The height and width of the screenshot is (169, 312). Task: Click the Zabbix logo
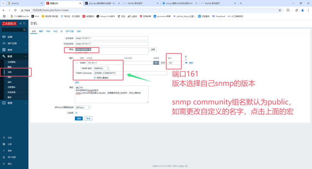coord(9,23)
